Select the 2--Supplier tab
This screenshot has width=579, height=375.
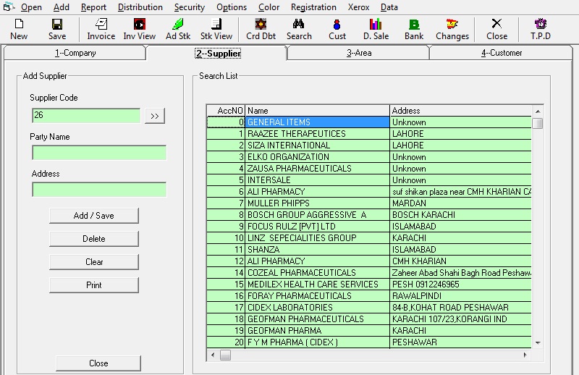pyautogui.click(x=218, y=53)
